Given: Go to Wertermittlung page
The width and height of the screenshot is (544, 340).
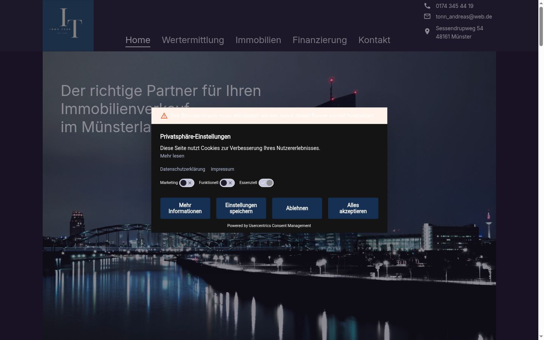Looking at the screenshot, I should pos(193,40).
